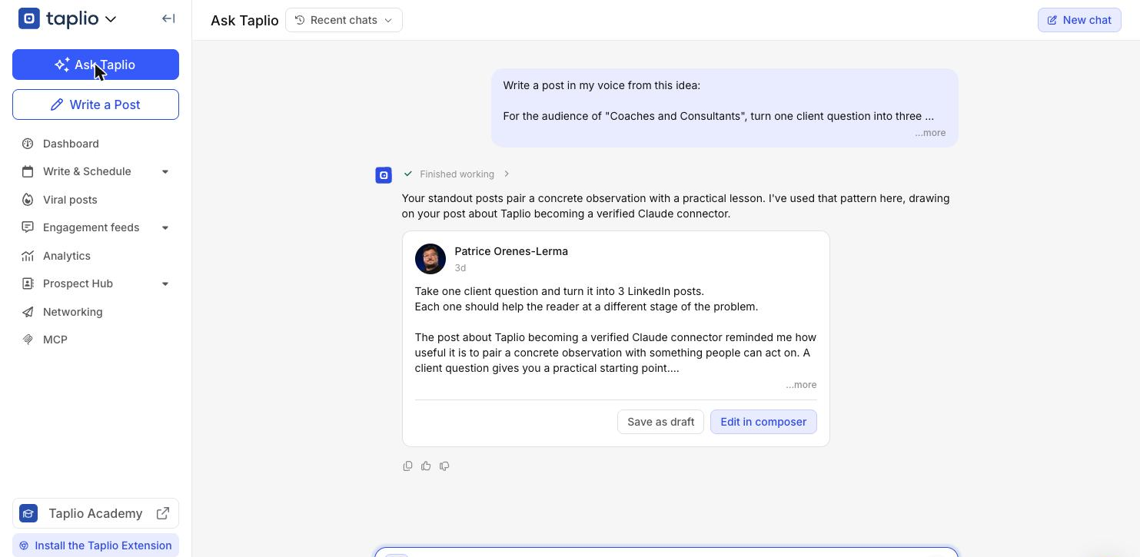Click Patrice Orenes-Lerma's profile picture
1140x557 pixels.
pyautogui.click(x=430, y=259)
